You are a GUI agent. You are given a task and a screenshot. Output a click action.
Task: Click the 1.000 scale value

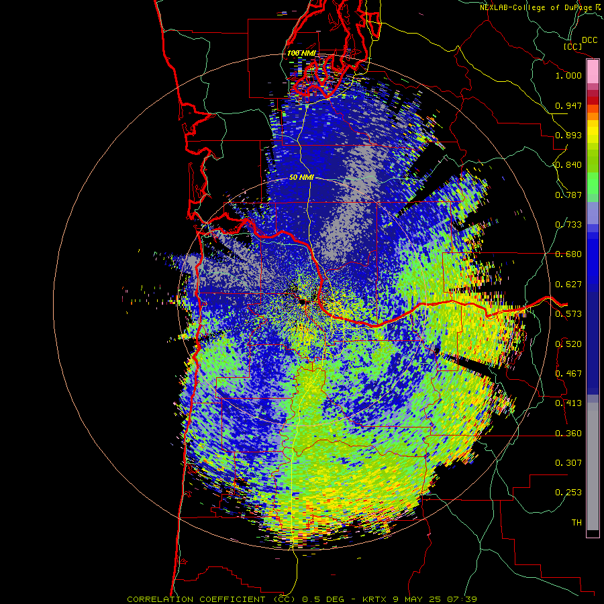(568, 75)
